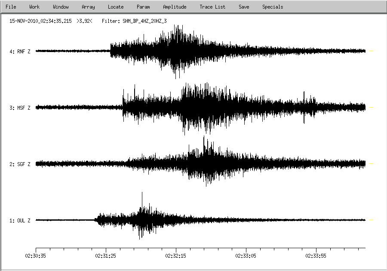Open the Work menu

point(34,7)
